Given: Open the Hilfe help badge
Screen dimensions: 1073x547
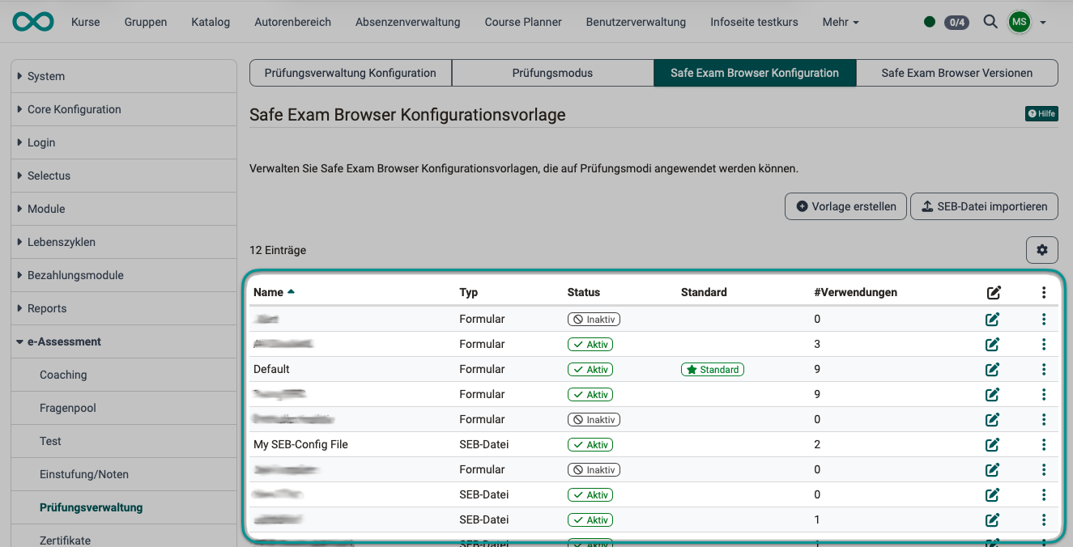Looking at the screenshot, I should (1041, 114).
